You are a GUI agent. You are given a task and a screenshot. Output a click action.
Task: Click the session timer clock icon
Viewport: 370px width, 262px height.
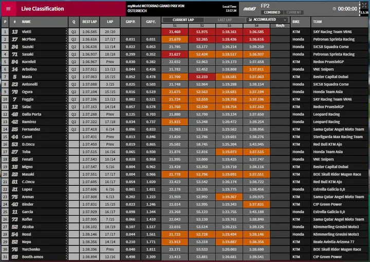tap(335, 9)
